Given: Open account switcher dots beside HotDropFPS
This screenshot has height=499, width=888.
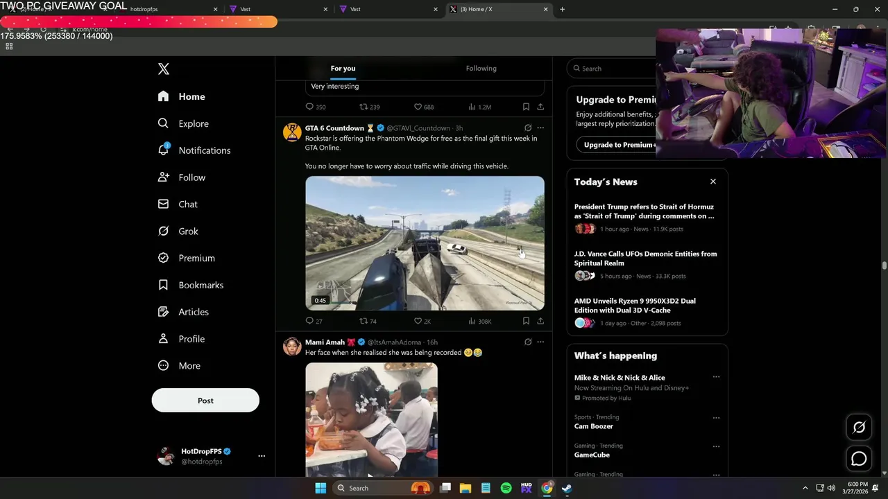Looking at the screenshot, I should (x=262, y=456).
